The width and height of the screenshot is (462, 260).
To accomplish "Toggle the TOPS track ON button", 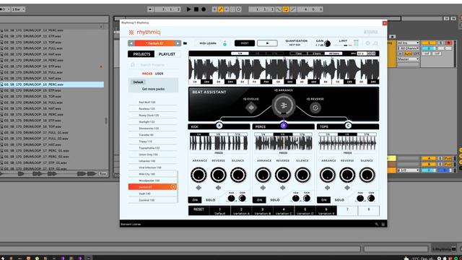I will point(324,200).
